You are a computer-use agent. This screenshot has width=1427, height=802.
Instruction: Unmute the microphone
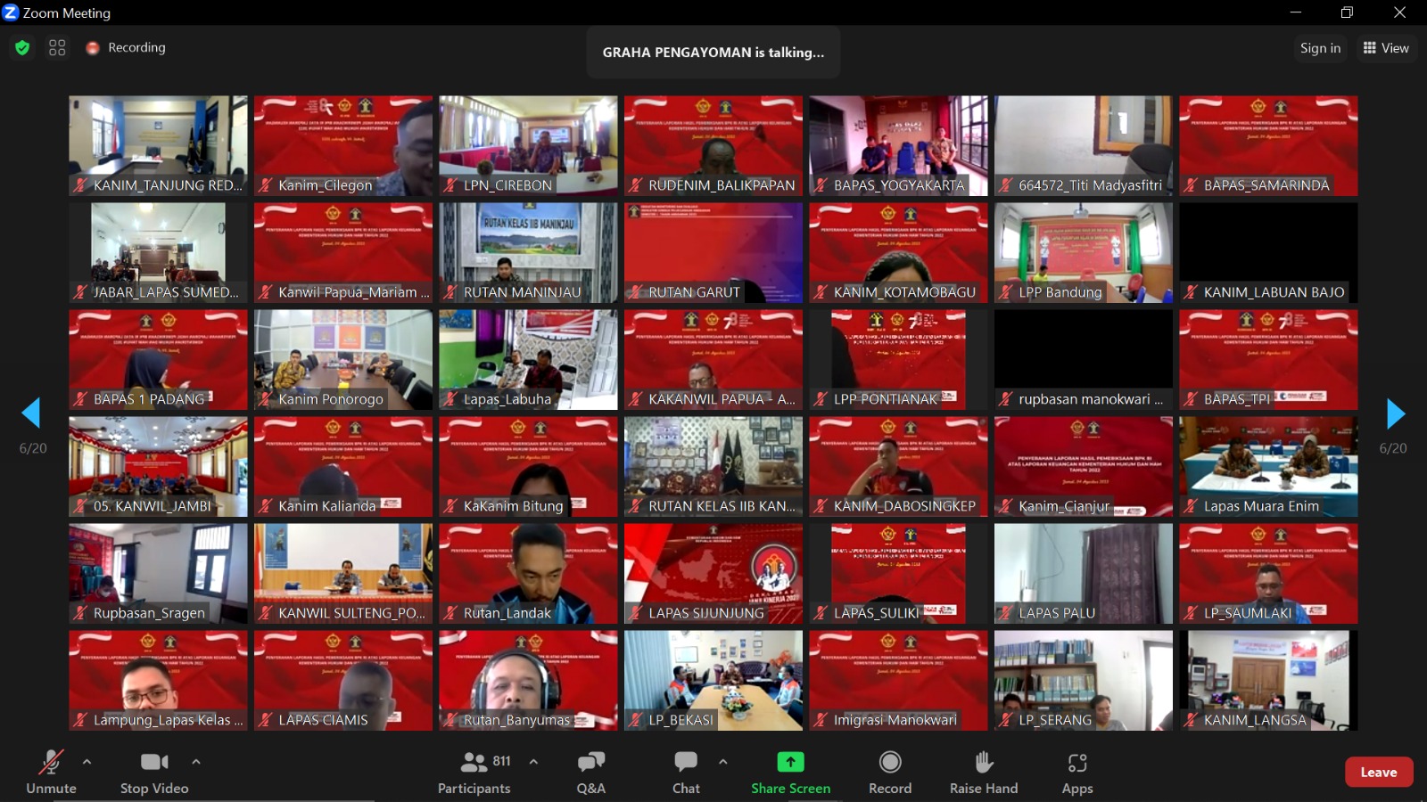tap(51, 763)
